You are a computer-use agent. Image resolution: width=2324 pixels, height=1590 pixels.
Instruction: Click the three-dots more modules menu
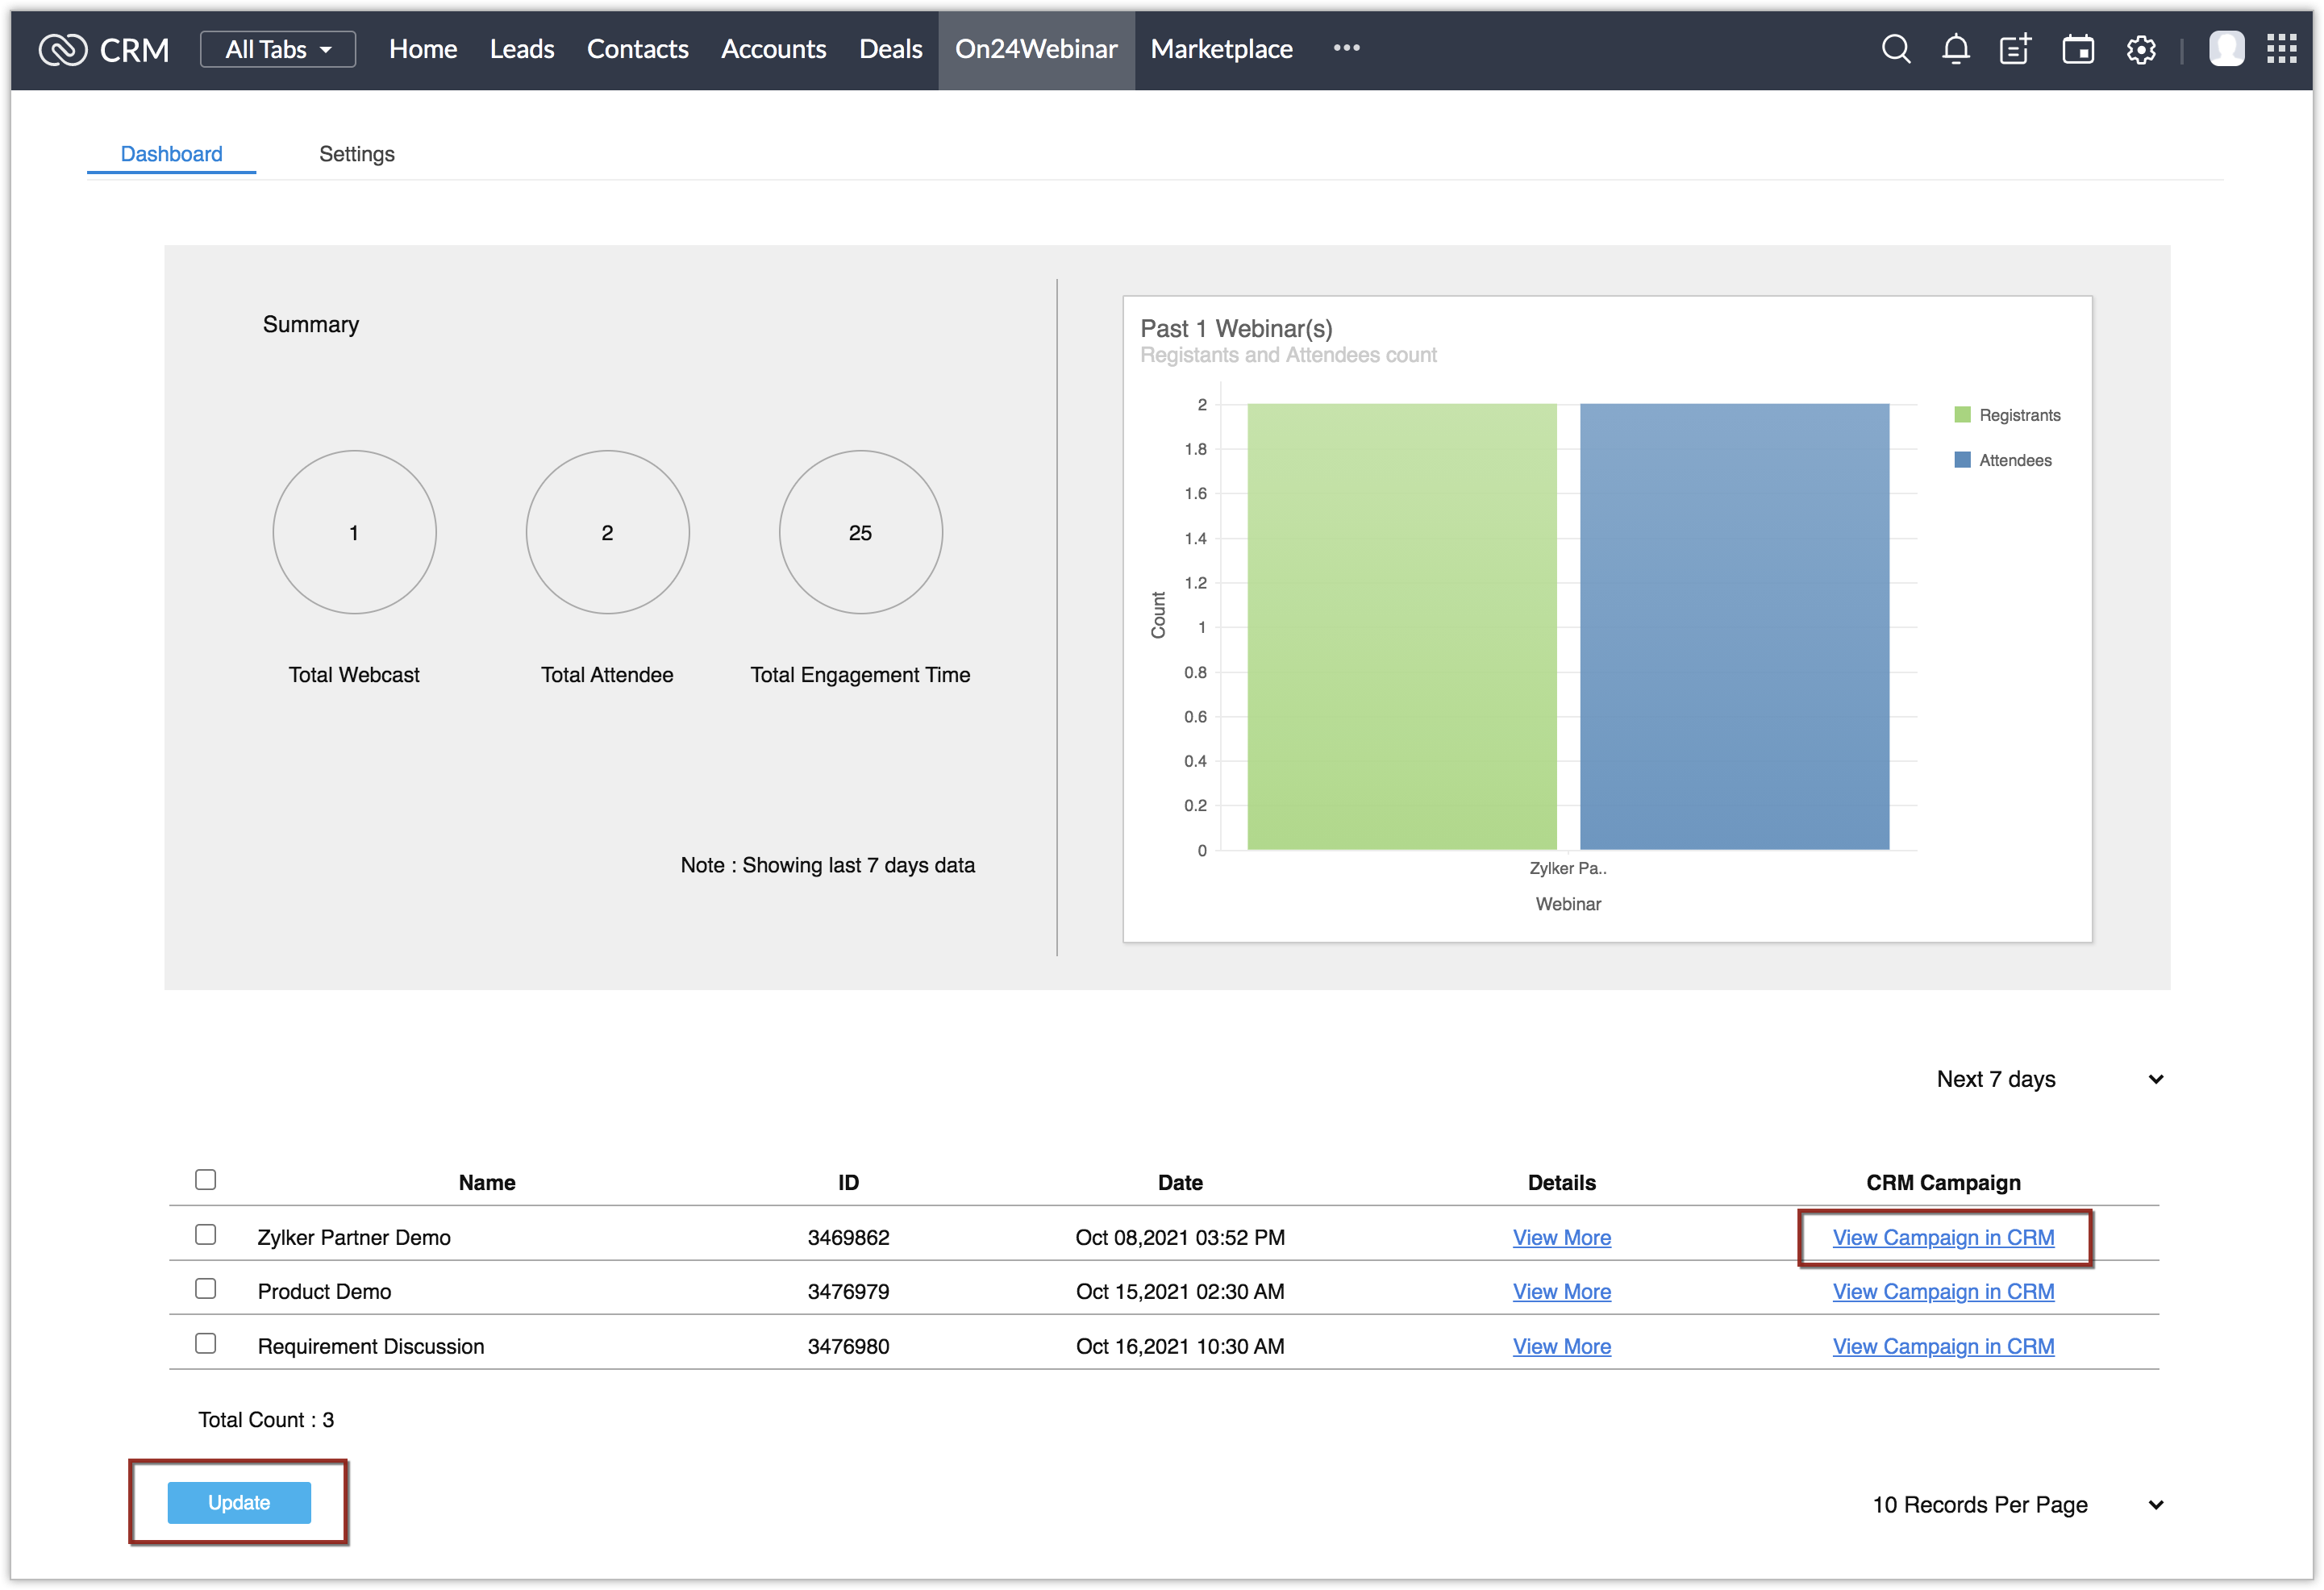1346,48
